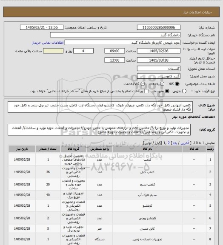Screen dimensions: 223x245
Task: Toggle the اسناد خزانه اسلامی payment checkbox
Action: (146, 91)
